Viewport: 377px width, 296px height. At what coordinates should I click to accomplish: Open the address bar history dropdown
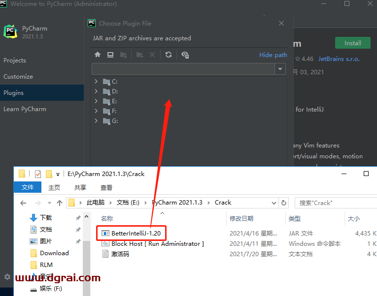pos(274,203)
